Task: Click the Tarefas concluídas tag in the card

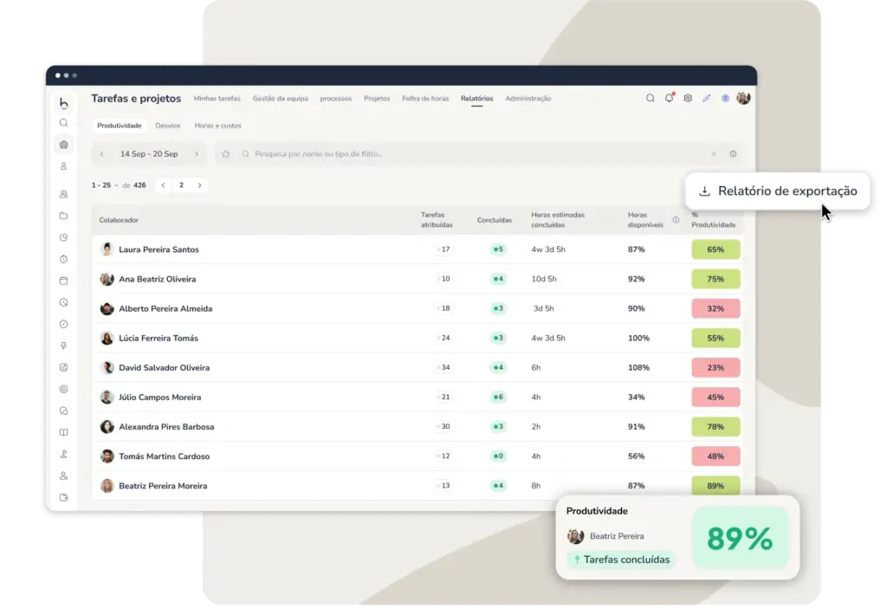Action: tap(621, 559)
